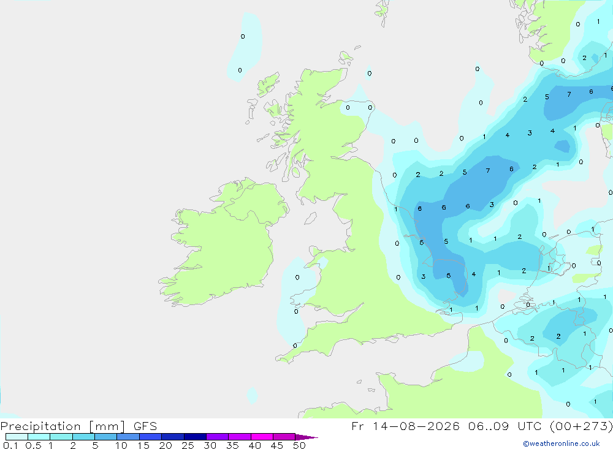Click the 40 legend scale label

coord(254,445)
